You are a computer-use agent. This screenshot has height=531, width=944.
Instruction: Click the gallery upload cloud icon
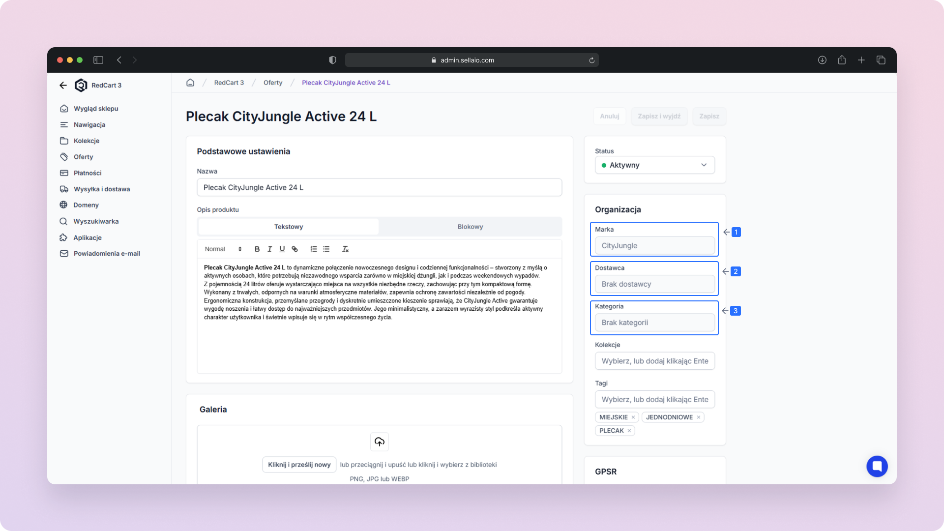379,442
